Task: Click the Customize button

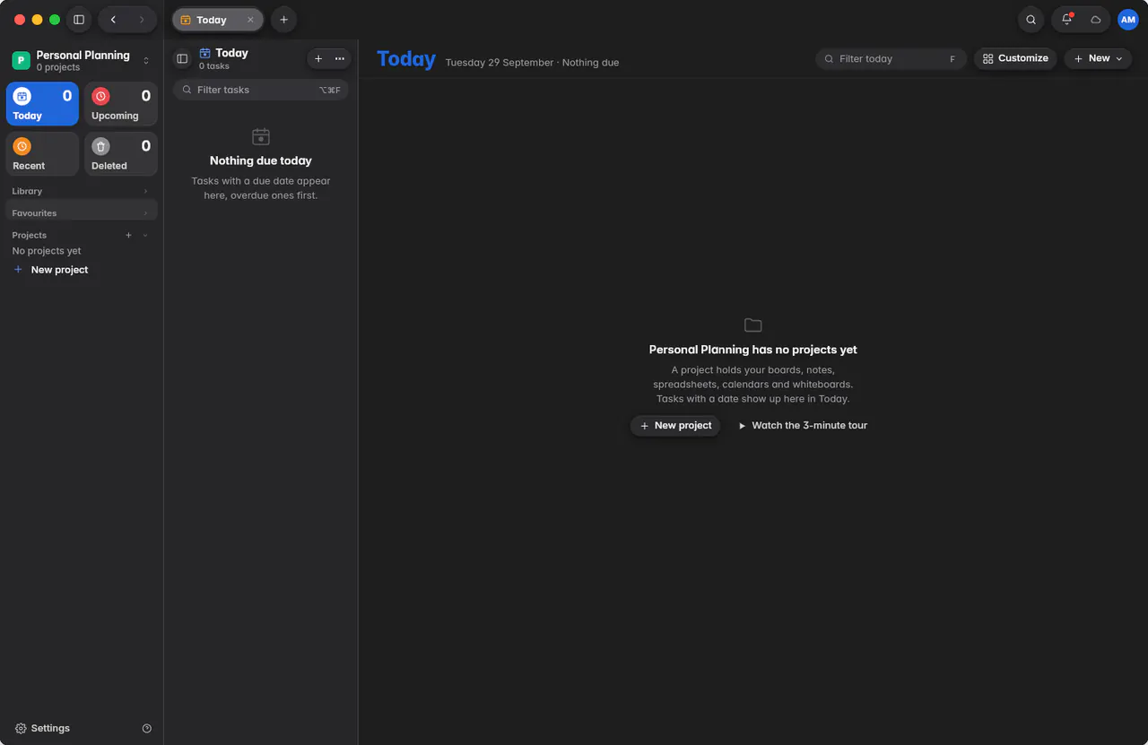Action: 1015,58
